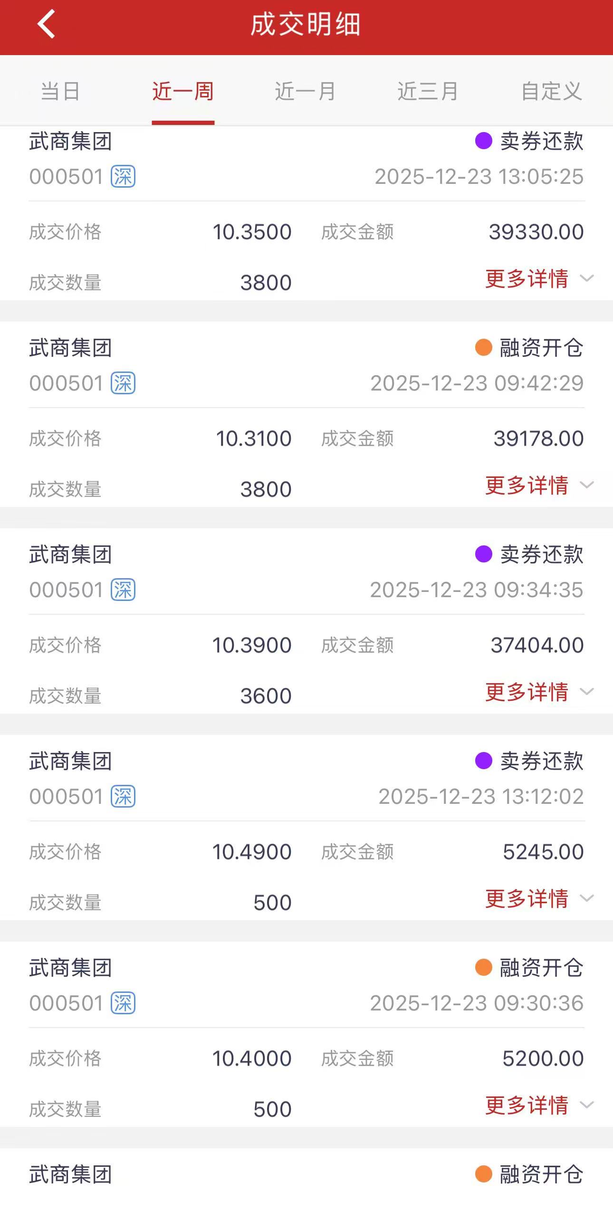The width and height of the screenshot is (613, 1210).
Task: Tap the 深 badge on the 13:12:02 trade
Action: point(123,797)
